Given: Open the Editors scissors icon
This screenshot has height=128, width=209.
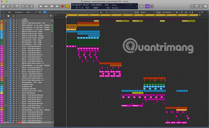Looking at the screenshot, I should (32, 6).
